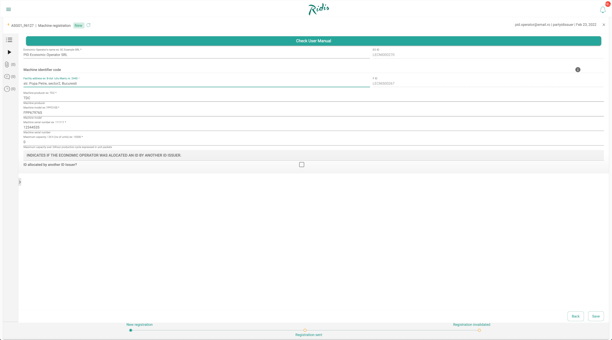Open the hamburger main menu
Screen dimensions: 612x340
pos(9,9)
